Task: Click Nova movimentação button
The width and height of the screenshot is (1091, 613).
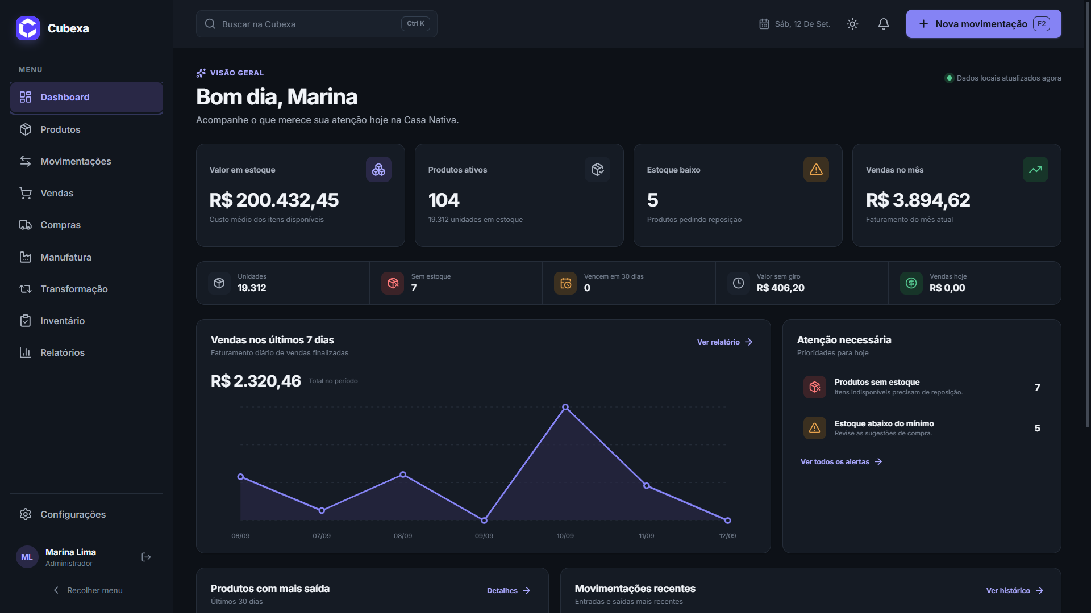Action: point(984,24)
